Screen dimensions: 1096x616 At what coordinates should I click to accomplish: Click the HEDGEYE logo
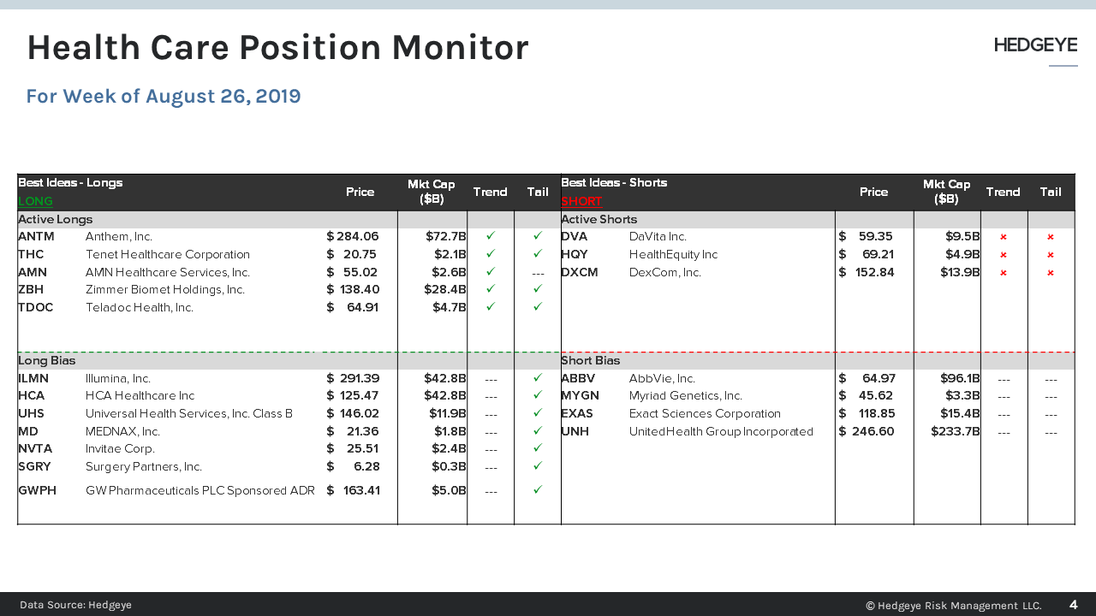(1034, 44)
